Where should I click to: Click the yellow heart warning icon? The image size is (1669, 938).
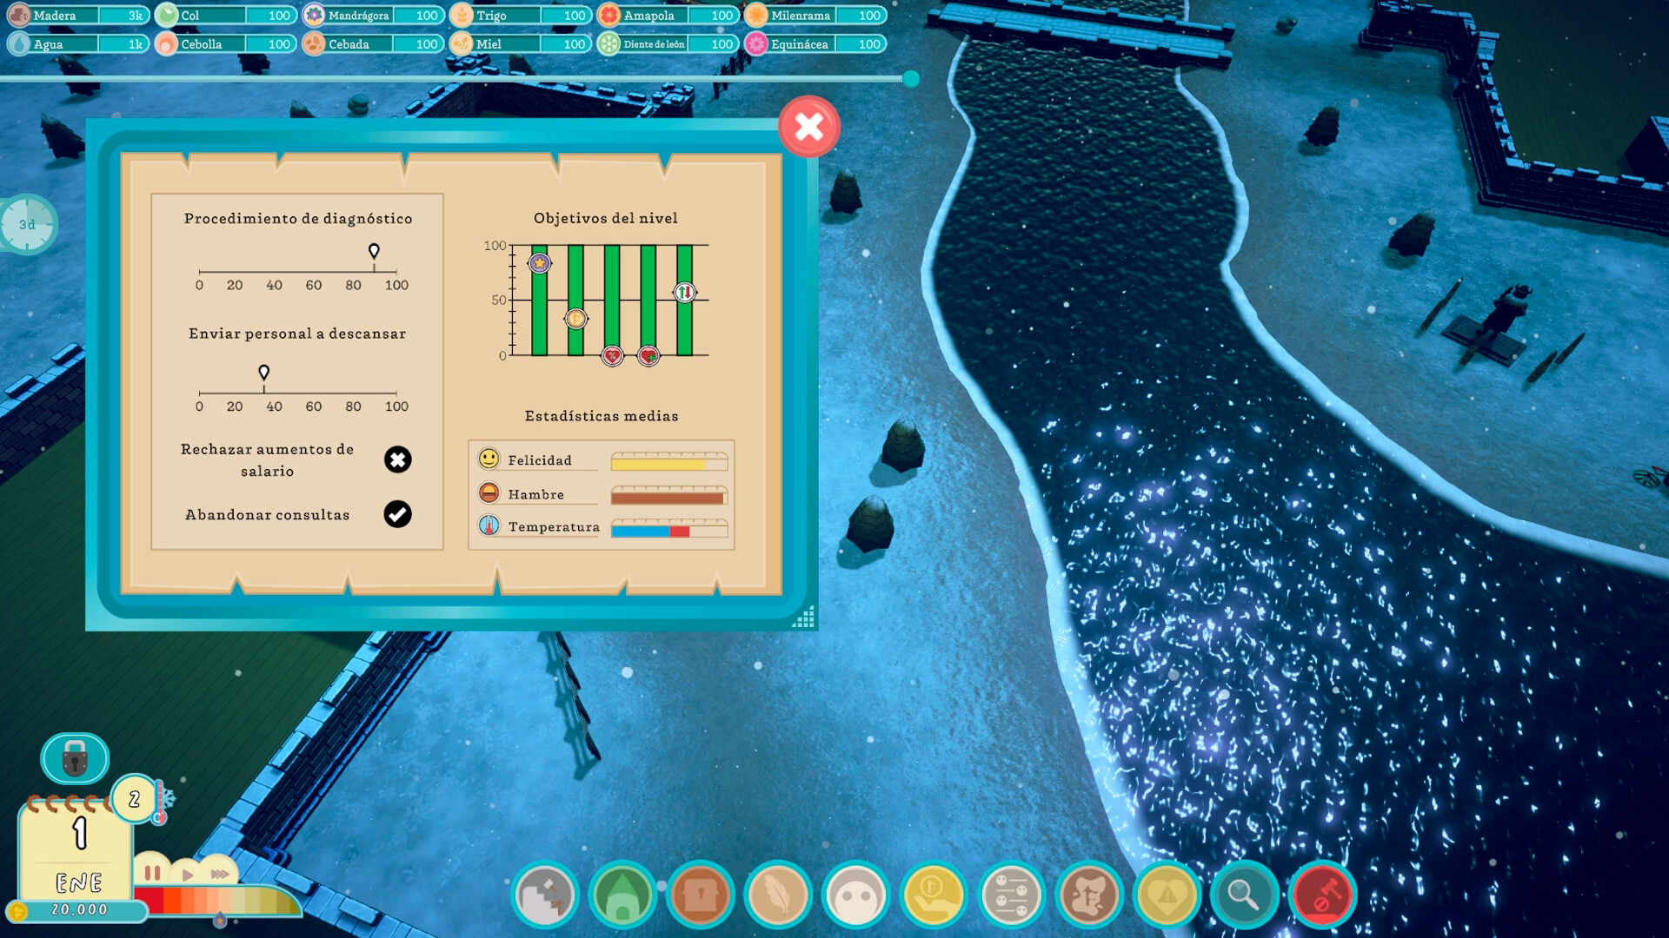point(1167,895)
